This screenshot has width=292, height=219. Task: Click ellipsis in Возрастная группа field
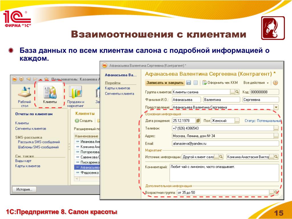pos(271,192)
